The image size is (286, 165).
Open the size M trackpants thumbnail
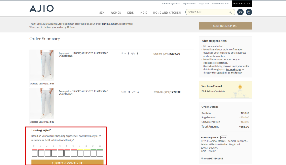click(42, 104)
